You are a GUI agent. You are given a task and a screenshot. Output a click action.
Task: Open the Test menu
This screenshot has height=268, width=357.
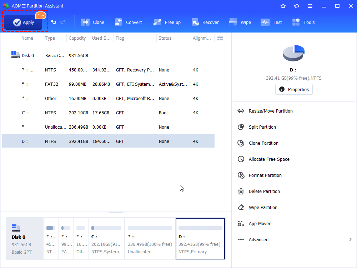point(271,22)
